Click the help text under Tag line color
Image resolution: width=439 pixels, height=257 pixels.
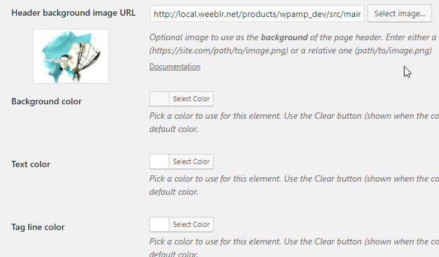point(294,247)
